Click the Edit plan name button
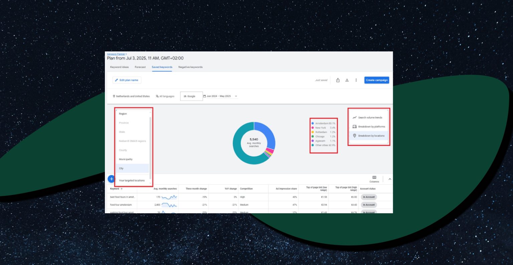513x265 pixels. 127,80
